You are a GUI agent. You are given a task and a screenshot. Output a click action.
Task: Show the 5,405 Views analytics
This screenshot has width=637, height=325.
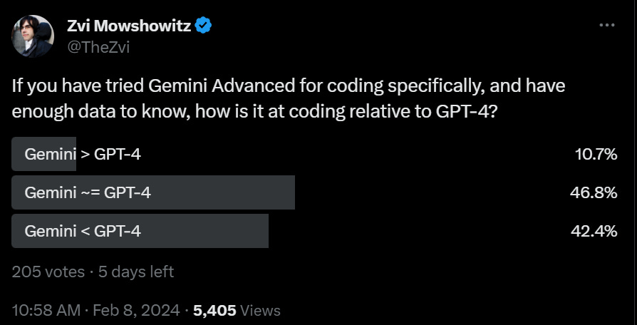click(x=237, y=310)
